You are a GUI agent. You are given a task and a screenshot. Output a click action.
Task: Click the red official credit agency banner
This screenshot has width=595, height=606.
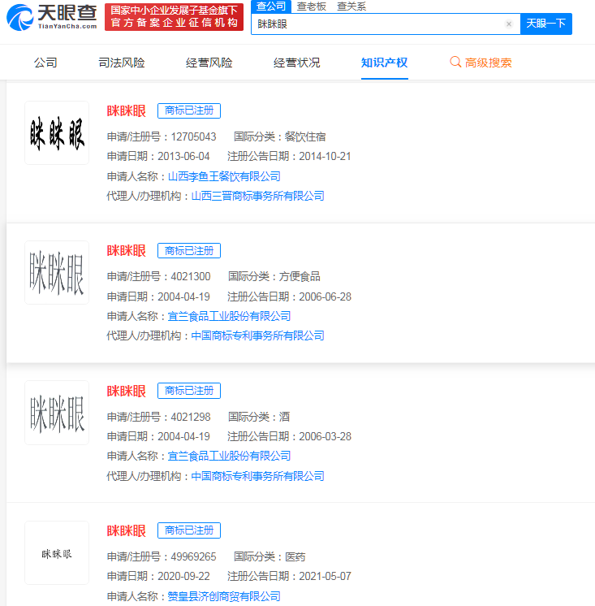(x=175, y=17)
